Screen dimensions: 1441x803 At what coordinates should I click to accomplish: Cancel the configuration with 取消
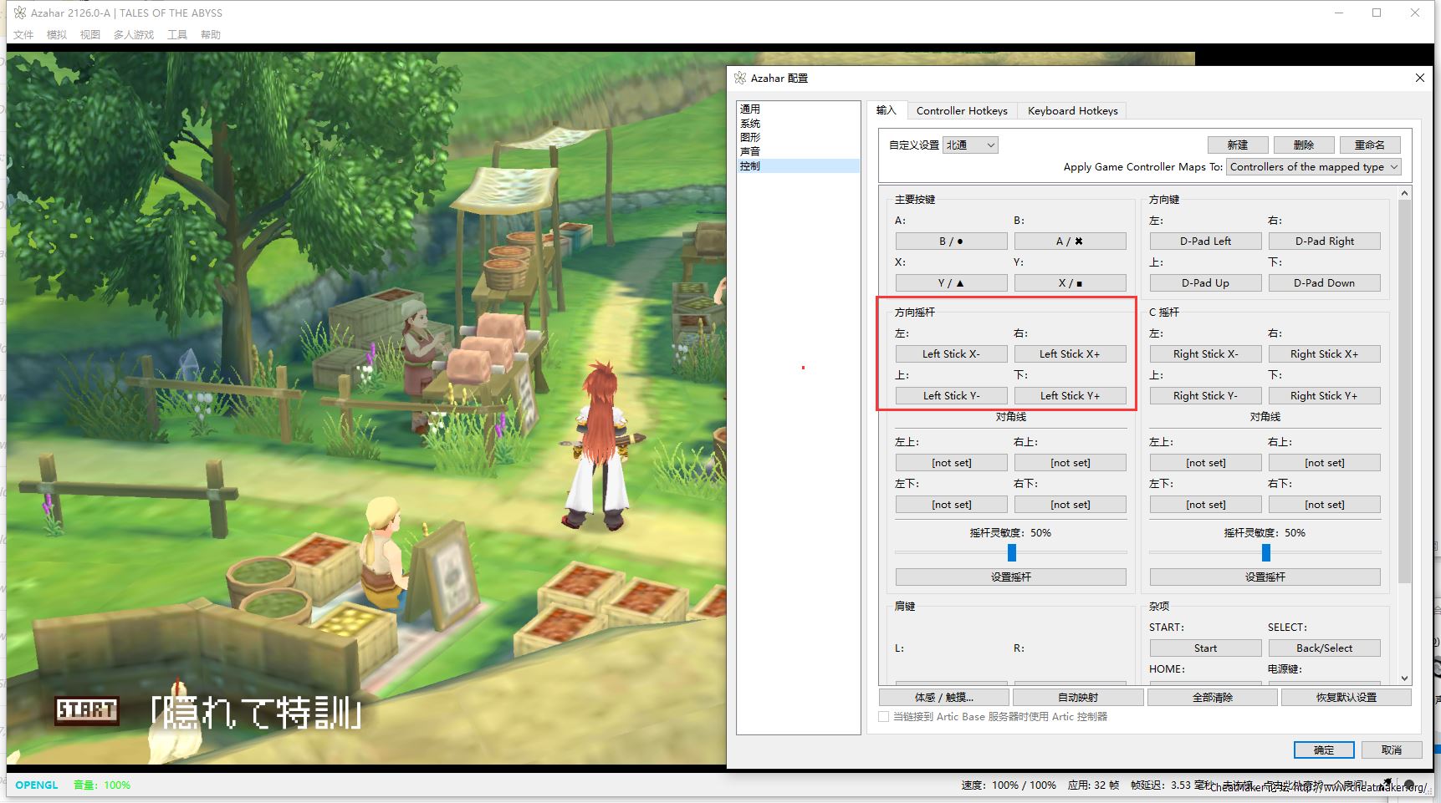(x=1392, y=750)
